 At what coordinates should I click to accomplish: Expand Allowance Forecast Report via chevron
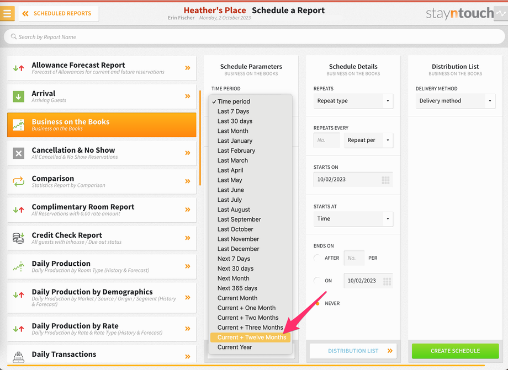[x=188, y=68]
